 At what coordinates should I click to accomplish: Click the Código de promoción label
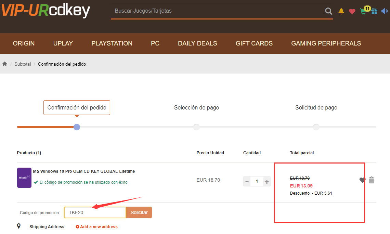(x=40, y=213)
